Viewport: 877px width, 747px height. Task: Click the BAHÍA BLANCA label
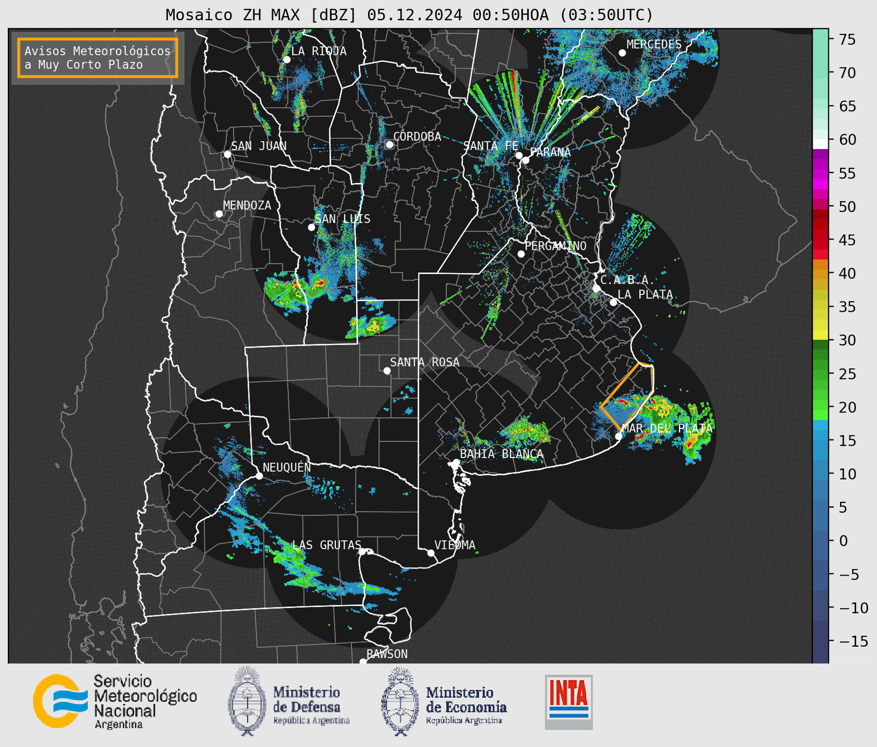click(x=502, y=454)
